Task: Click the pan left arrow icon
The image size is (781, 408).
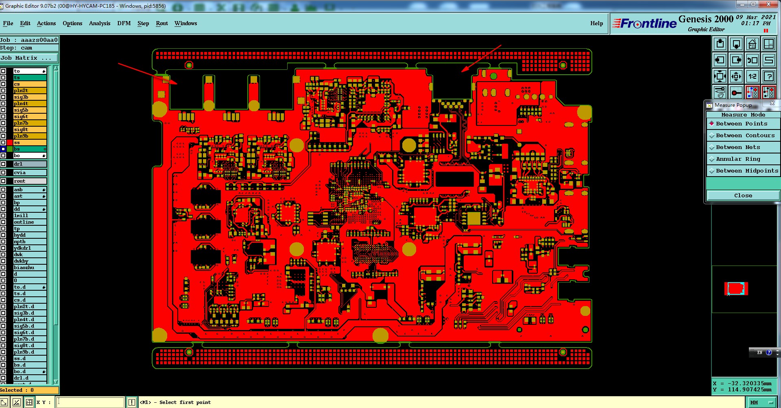Action: pos(720,60)
